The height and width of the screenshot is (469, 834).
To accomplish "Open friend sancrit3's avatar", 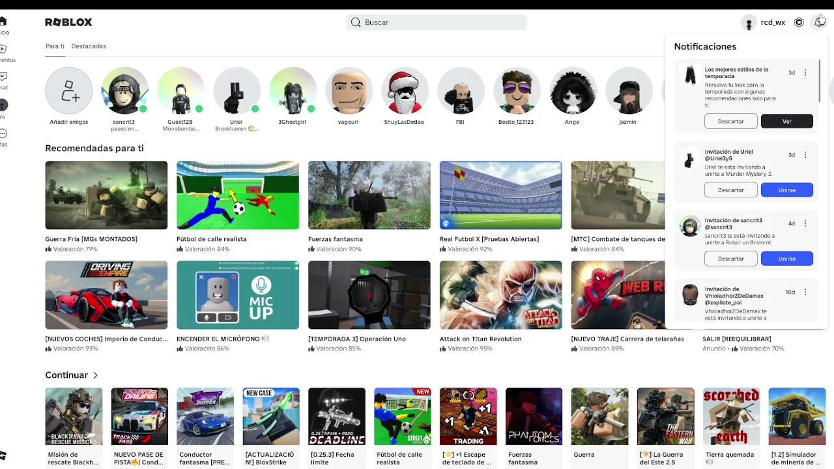I will point(124,91).
